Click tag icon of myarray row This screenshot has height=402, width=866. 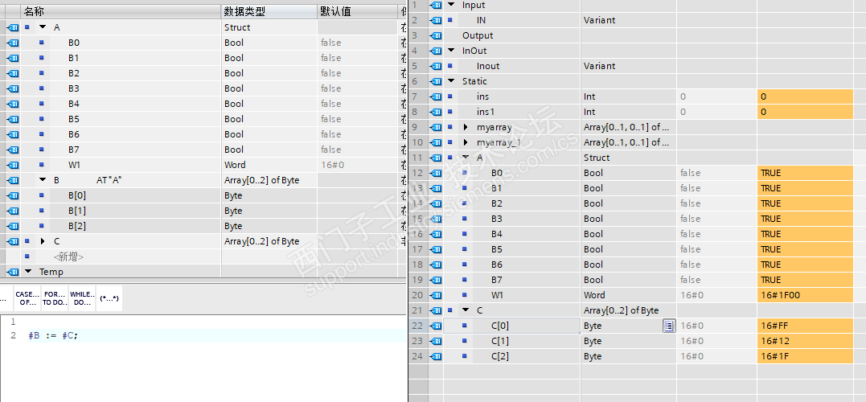click(x=436, y=127)
